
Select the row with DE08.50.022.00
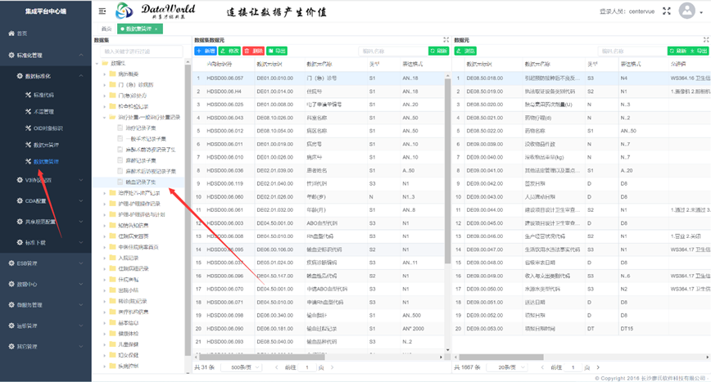click(582, 131)
